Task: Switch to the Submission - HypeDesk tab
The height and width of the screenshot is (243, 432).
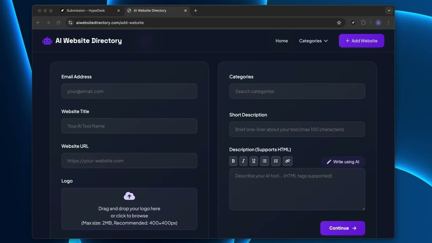Action: click(89, 10)
